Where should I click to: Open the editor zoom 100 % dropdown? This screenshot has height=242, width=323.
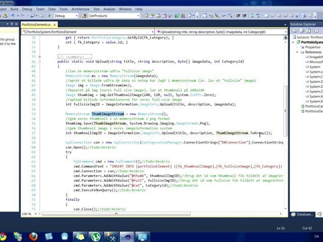(x=35, y=214)
